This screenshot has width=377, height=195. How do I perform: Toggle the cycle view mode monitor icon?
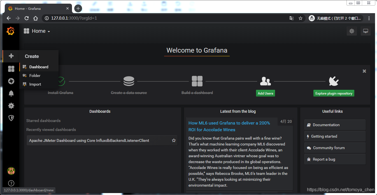[x=366, y=31]
